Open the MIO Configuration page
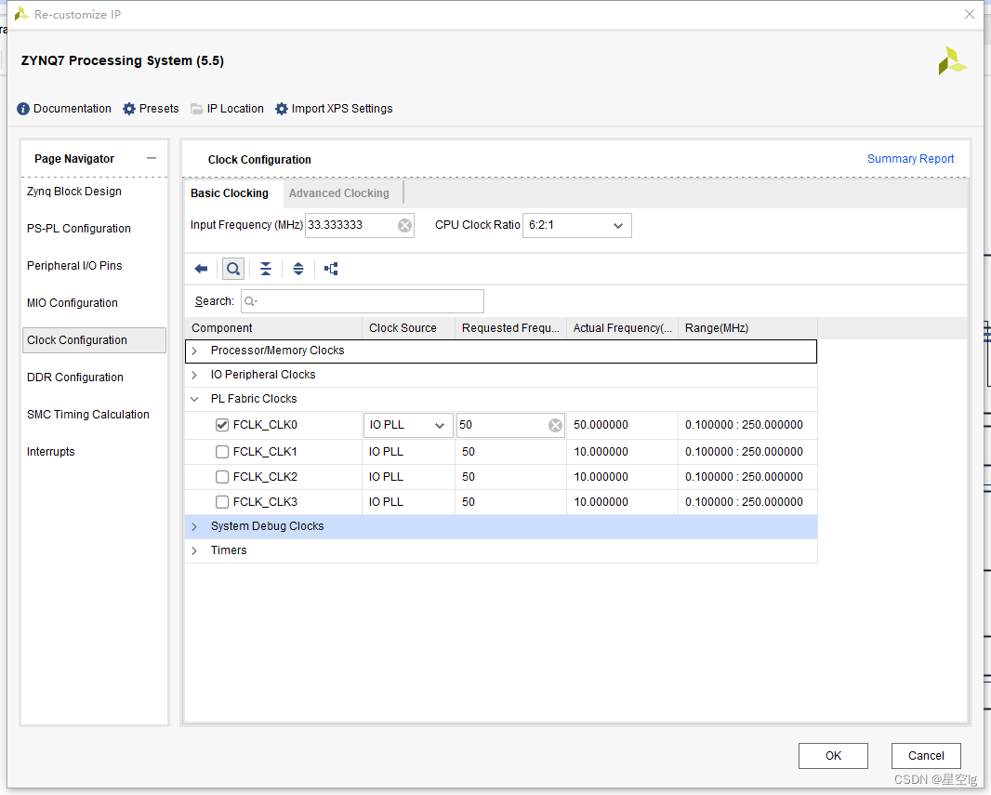Image resolution: width=991 pixels, height=795 pixels. click(x=73, y=303)
